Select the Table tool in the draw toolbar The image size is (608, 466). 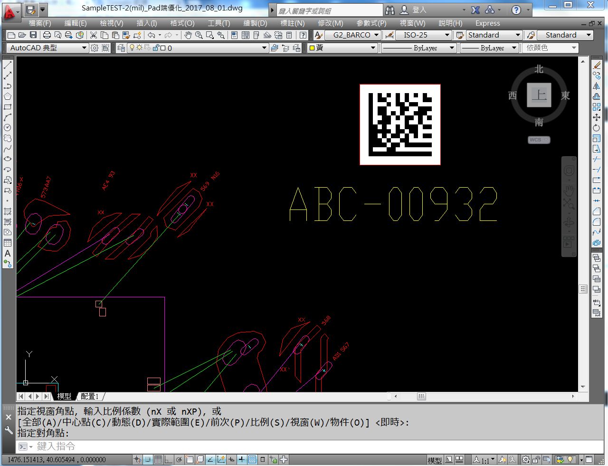[8, 243]
